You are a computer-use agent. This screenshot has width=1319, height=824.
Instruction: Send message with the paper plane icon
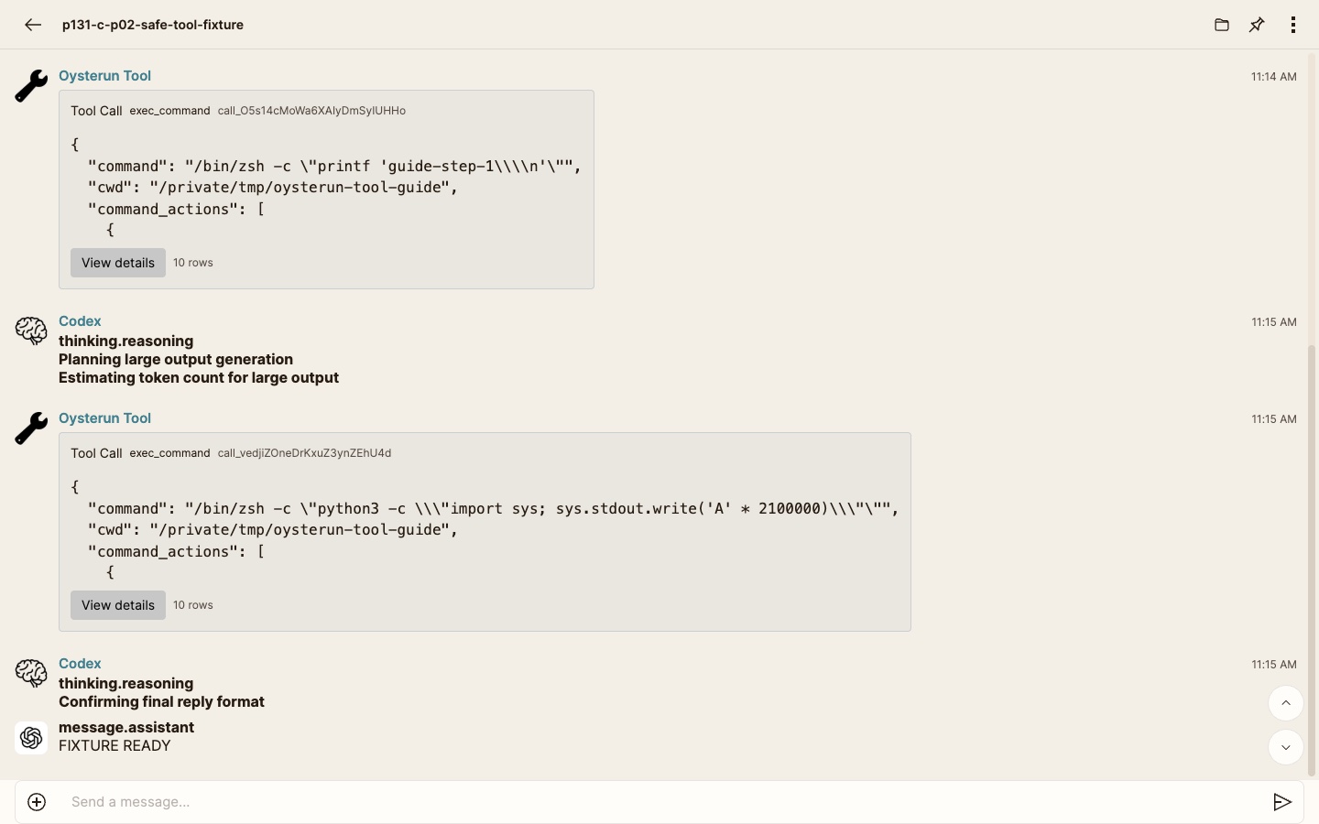(1282, 802)
